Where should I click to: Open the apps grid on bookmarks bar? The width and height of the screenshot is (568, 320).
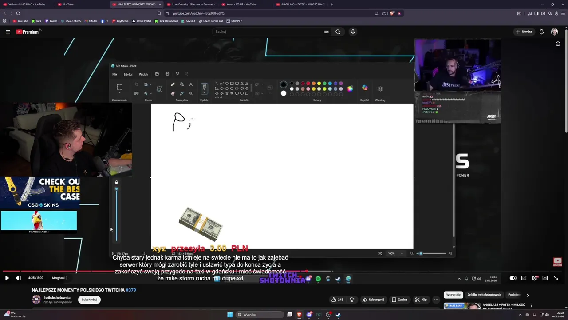tap(4, 21)
